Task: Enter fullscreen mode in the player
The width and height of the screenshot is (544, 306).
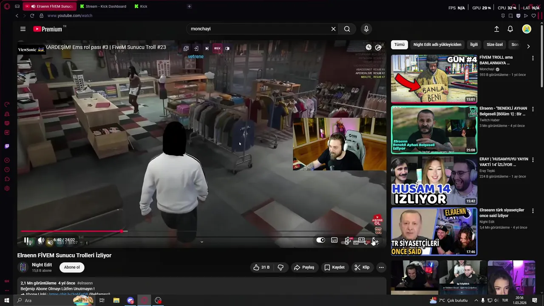Action: [374, 241]
